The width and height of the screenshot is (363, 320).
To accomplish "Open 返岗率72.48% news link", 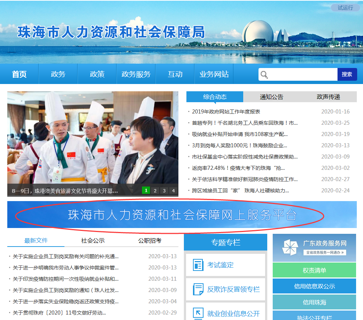I will 238,168.
